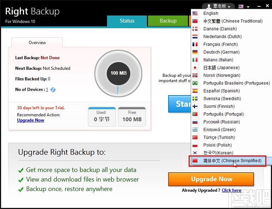The image size is (272, 209).
Task: Click the Japanese flag icon
Action: [195, 67]
